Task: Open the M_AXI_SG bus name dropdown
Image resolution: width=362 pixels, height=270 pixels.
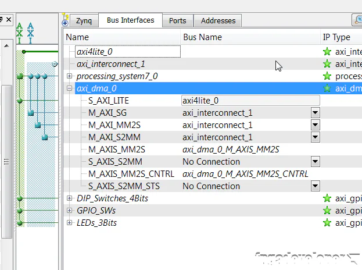Action: pyautogui.click(x=315, y=113)
